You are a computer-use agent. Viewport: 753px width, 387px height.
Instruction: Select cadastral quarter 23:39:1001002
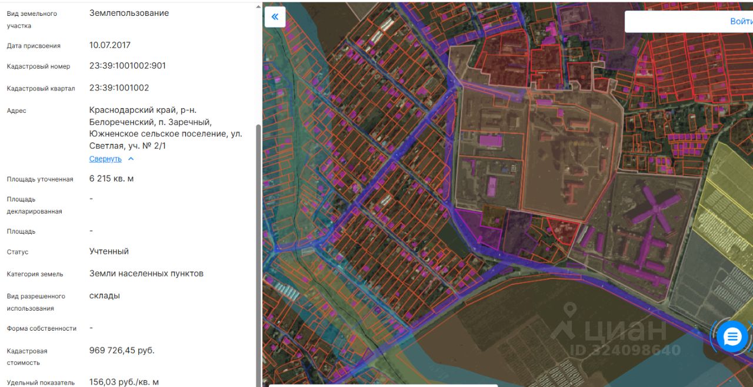[x=119, y=88]
